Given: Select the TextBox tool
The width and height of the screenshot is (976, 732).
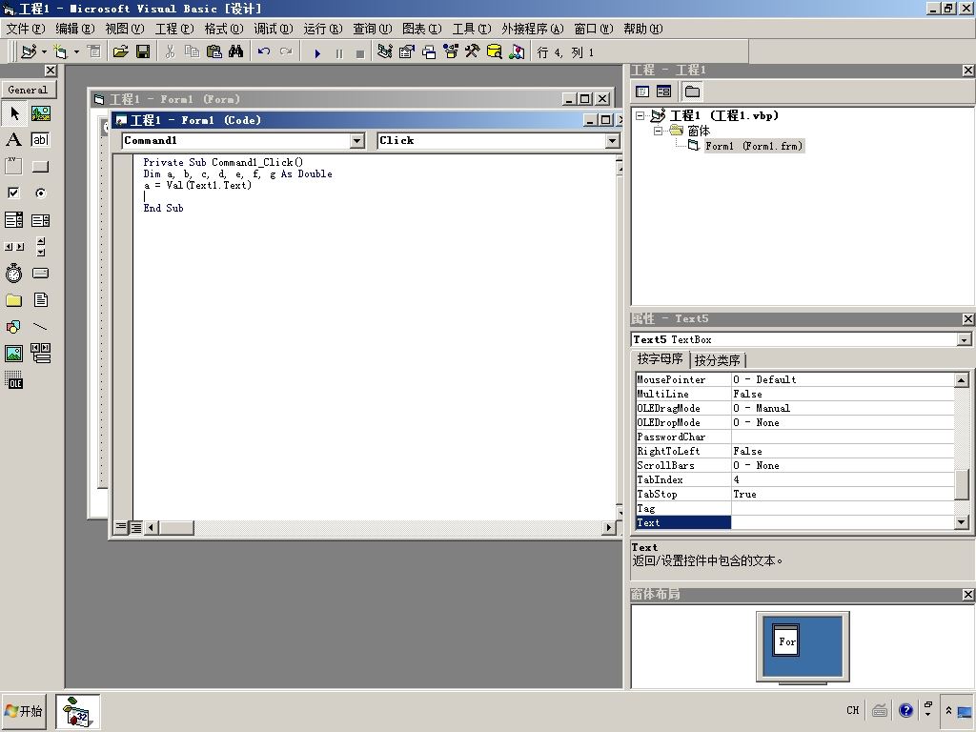Looking at the screenshot, I should click(x=40, y=140).
